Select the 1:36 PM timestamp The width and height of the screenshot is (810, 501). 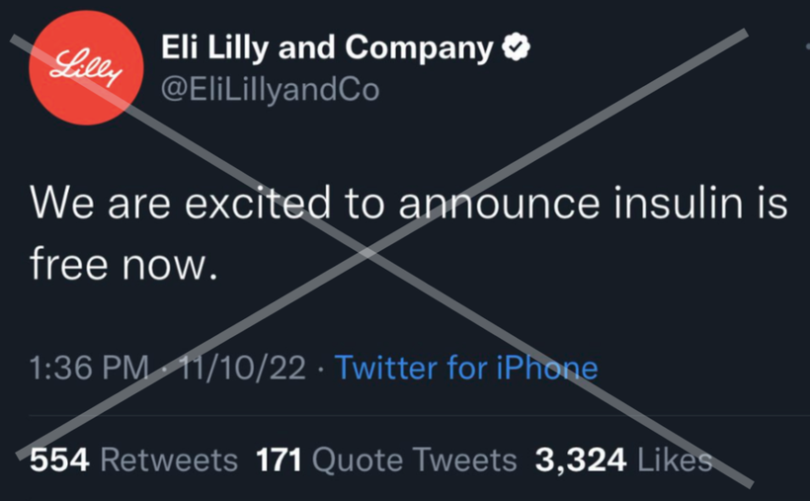89,368
